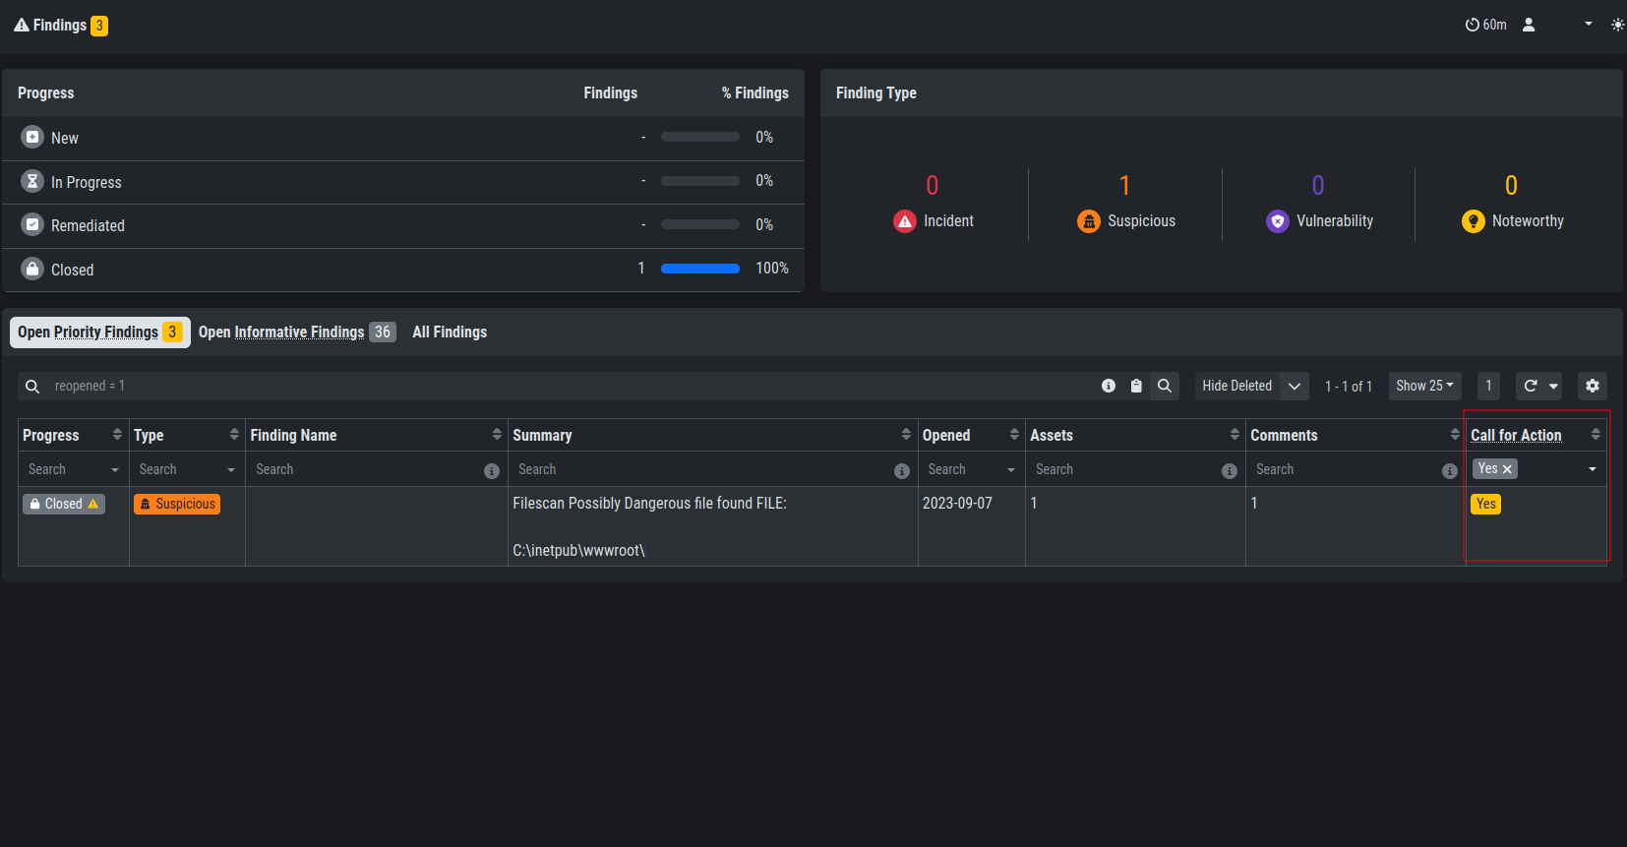Toggle light/dark theme sun icon
This screenshot has width=1627, height=847.
point(1618,25)
